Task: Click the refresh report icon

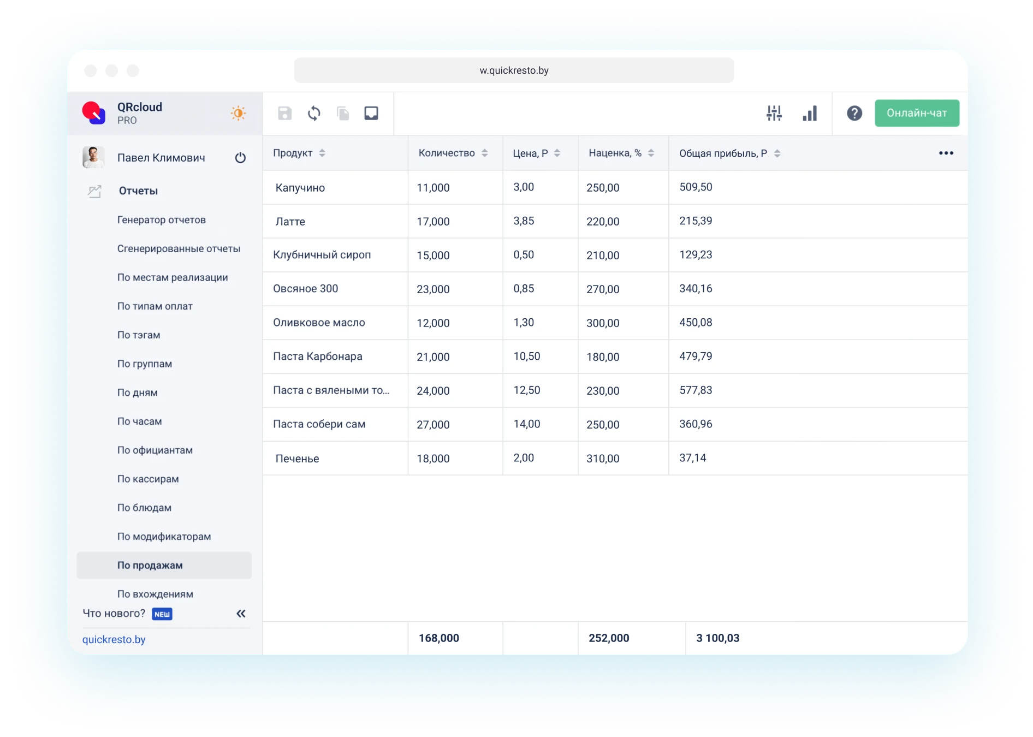Action: pyautogui.click(x=314, y=113)
